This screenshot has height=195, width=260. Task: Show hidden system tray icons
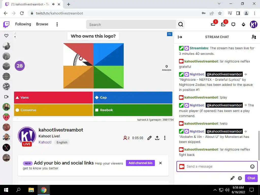coord(215,190)
